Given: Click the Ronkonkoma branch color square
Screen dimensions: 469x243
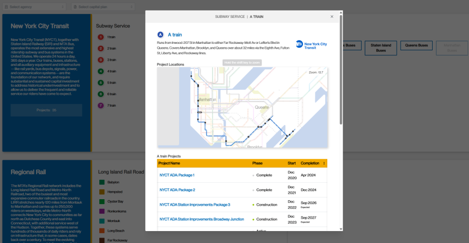Looking at the screenshot, I should pyautogui.click(x=102, y=211).
